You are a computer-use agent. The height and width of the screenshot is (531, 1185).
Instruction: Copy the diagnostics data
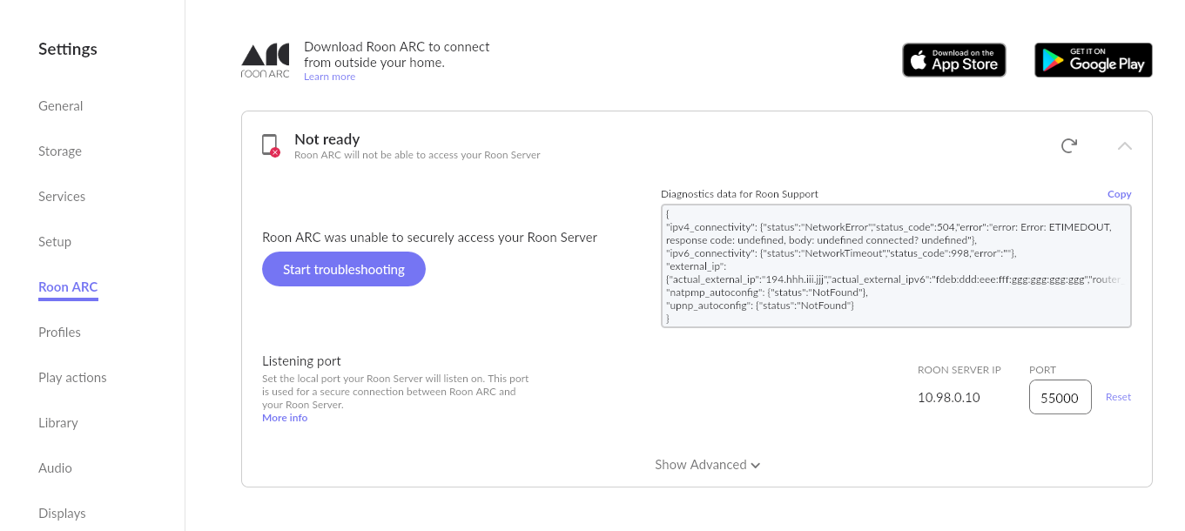(1120, 194)
